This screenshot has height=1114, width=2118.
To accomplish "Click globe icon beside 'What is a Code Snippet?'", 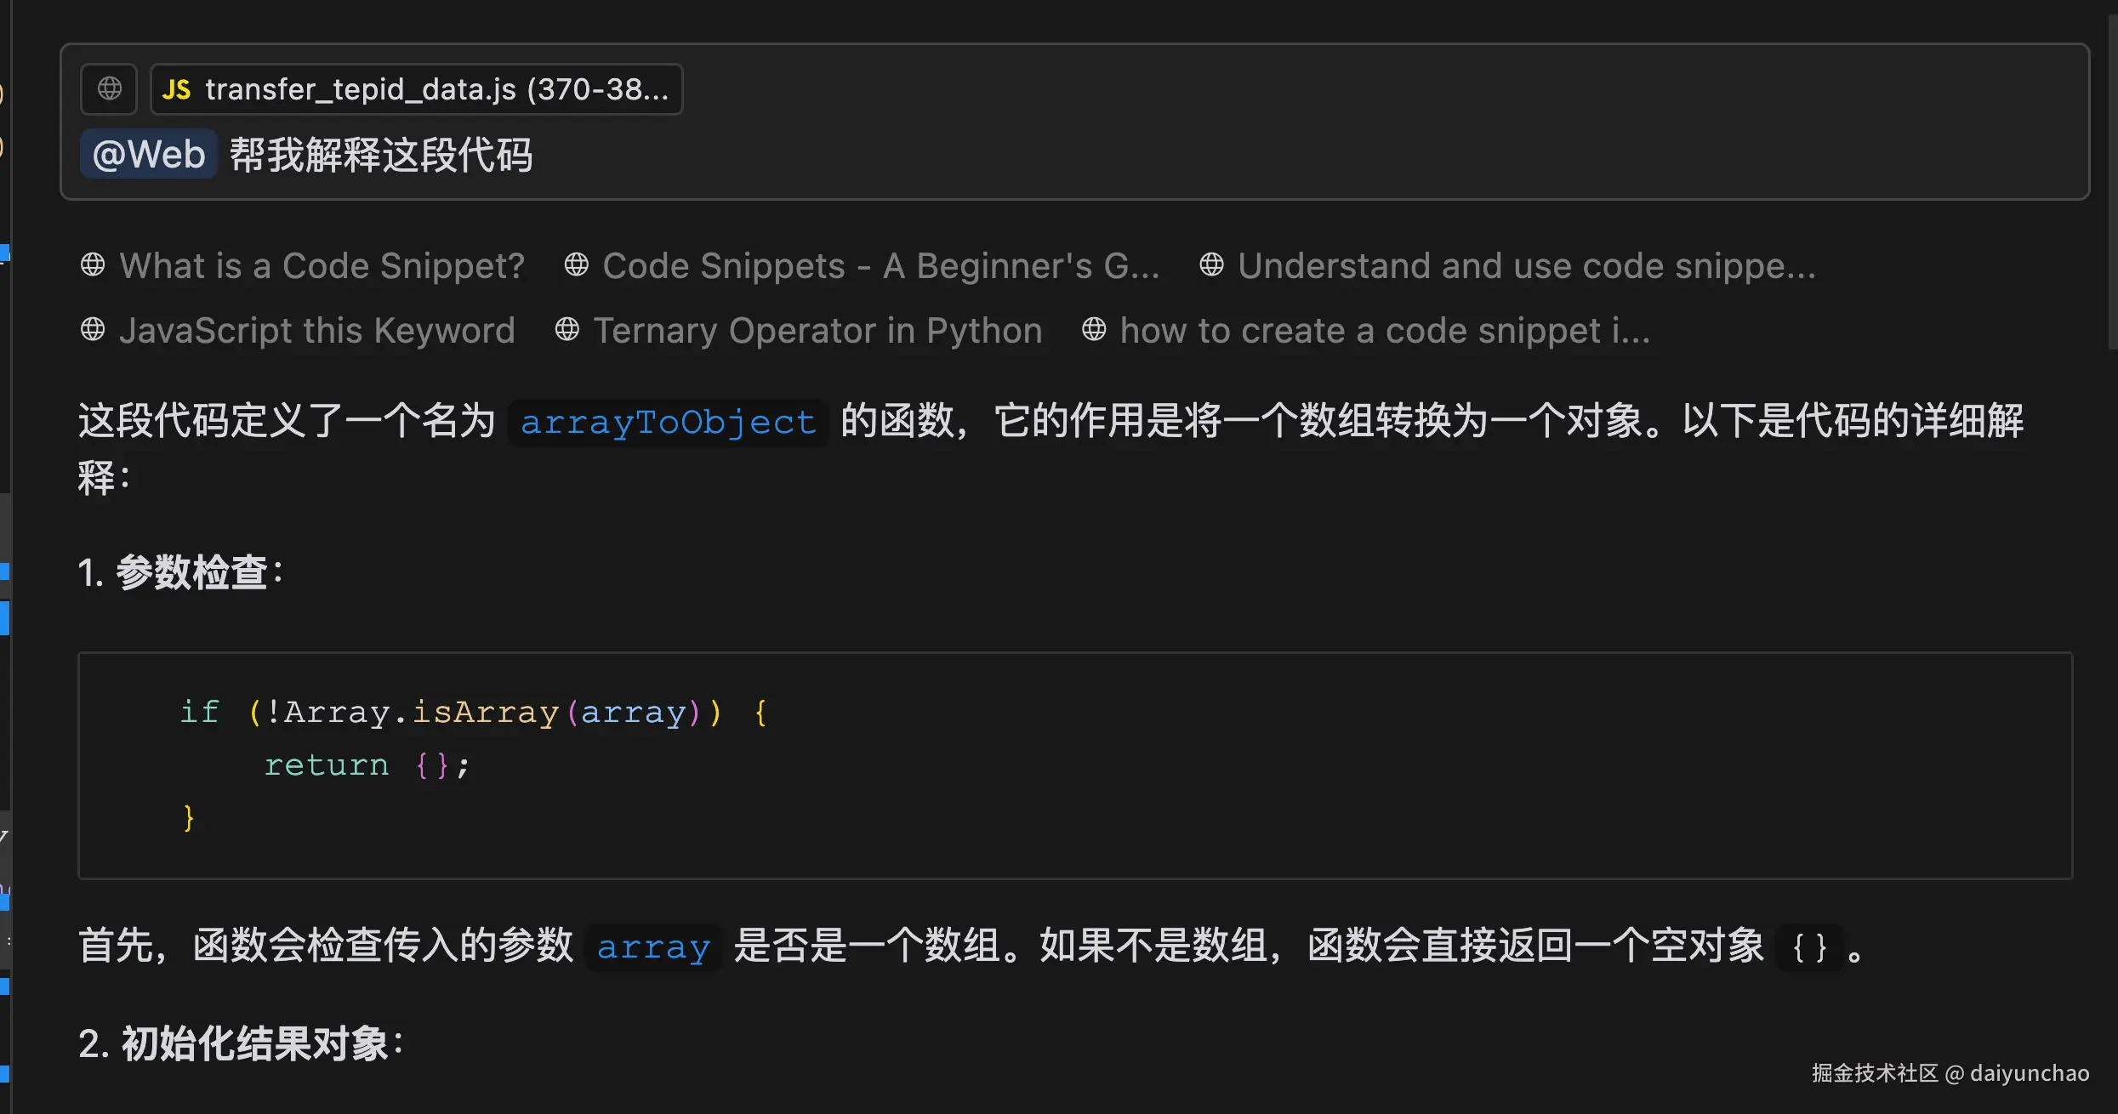I will pyautogui.click(x=93, y=265).
